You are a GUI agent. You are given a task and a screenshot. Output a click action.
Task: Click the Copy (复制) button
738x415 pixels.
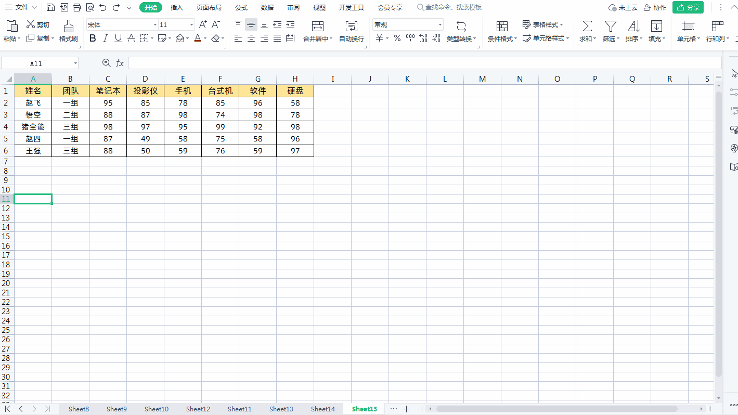tap(40, 38)
